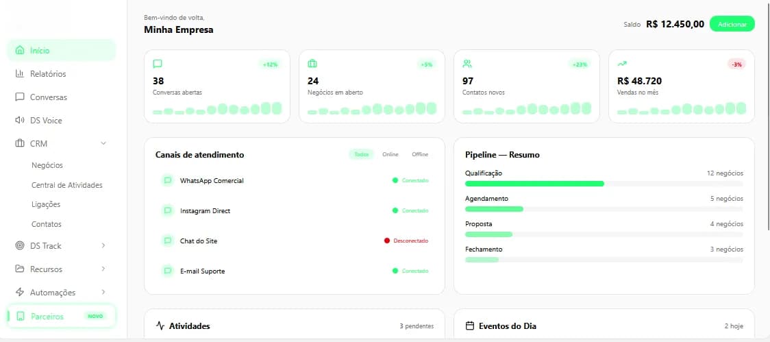Open Relatórios bar chart icon
The height and width of the screenshot is (342, 770).
point(20,74)
